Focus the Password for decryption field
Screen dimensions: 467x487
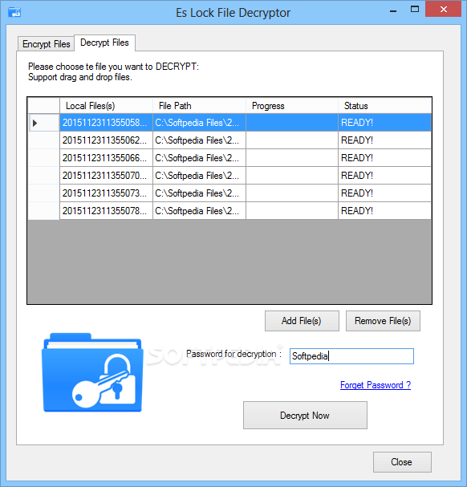click(x=351, y=356)
